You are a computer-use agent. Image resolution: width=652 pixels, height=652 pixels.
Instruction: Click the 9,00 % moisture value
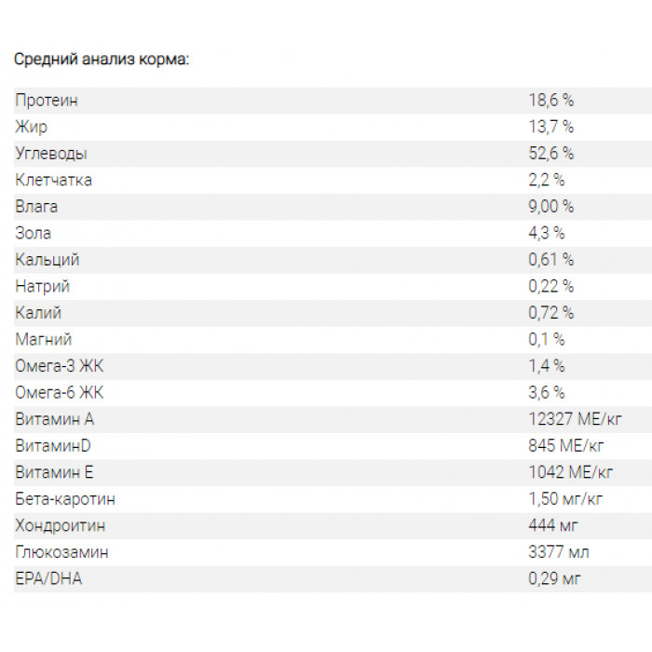click(x=551, y=207)
